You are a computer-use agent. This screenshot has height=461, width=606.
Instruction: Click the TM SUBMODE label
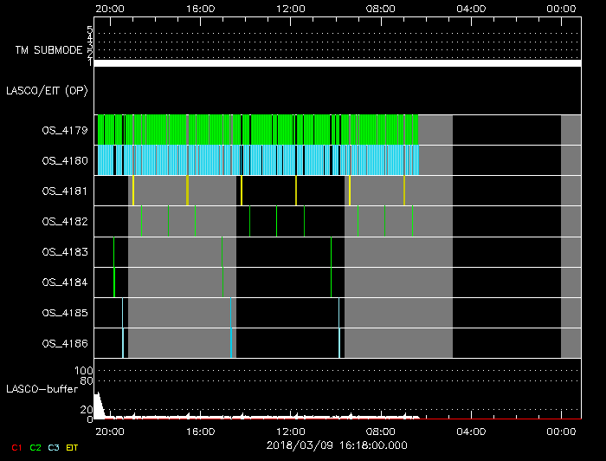49,50
